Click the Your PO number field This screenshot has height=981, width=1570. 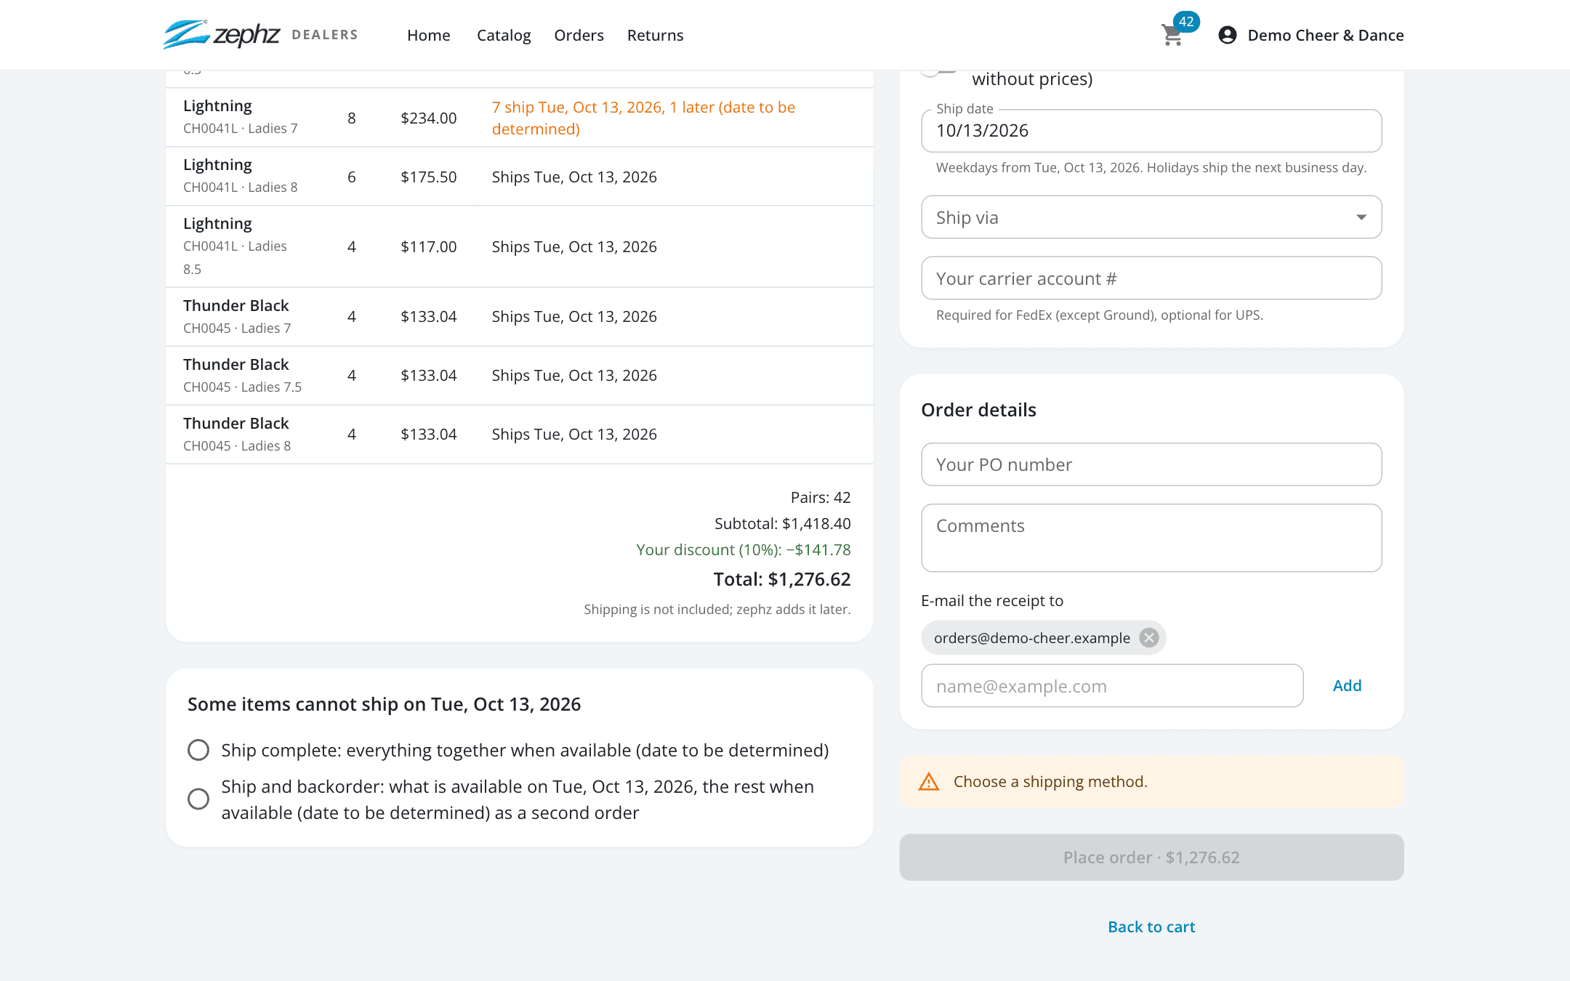pos(1151,464)
